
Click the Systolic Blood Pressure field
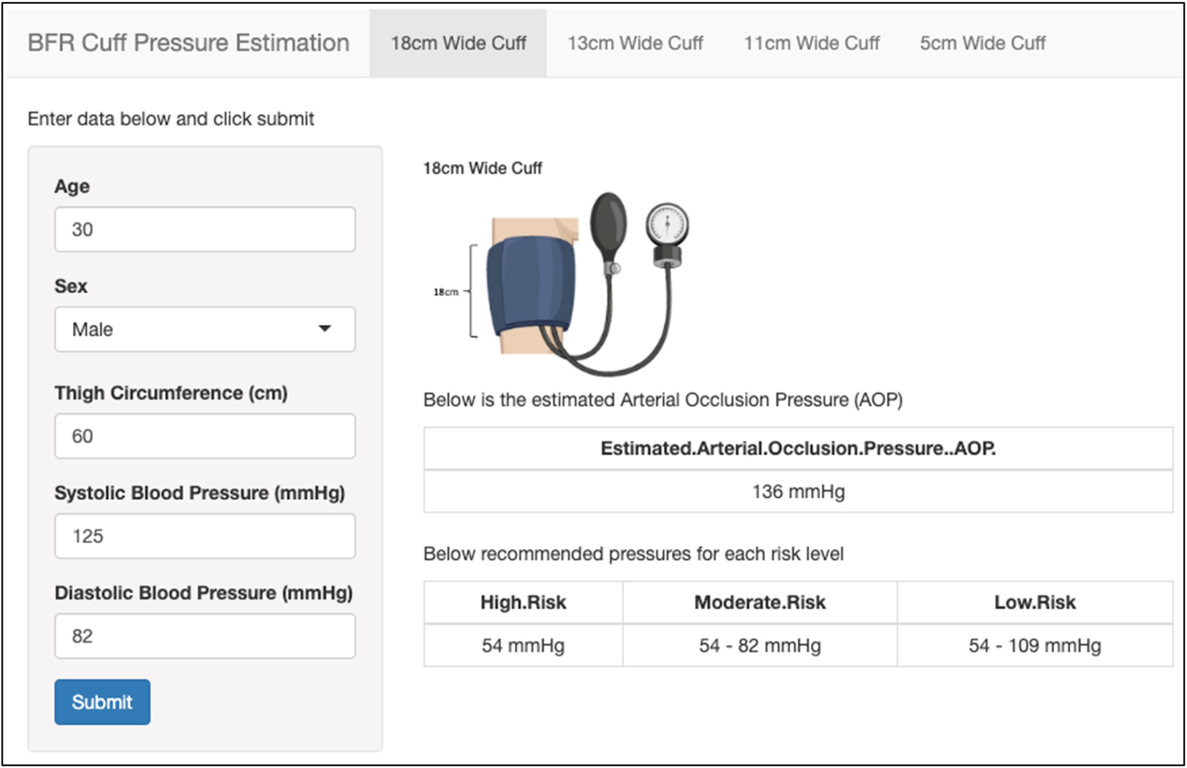[x=204, y=536]
